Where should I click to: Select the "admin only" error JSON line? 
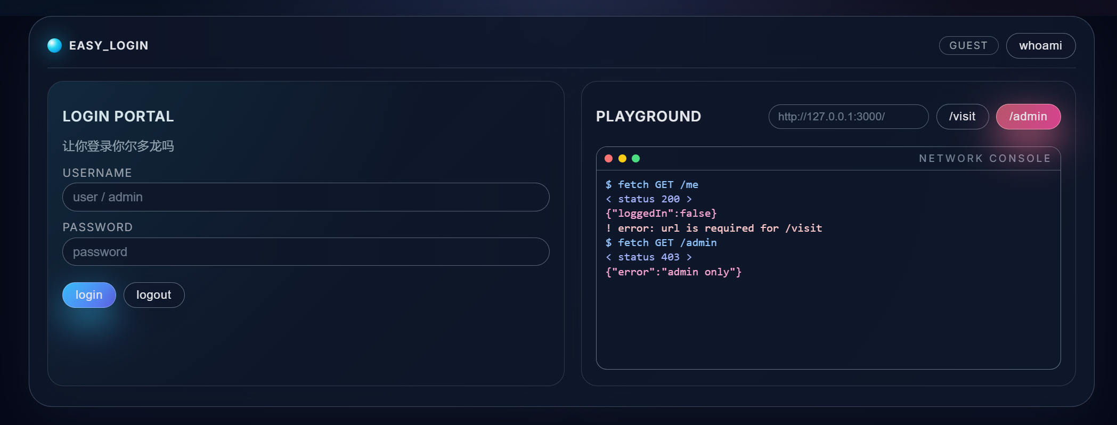coord(673,272)
